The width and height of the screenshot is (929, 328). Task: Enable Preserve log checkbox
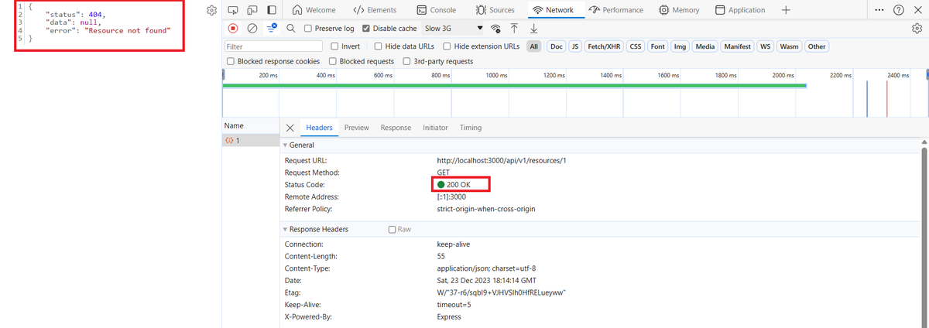coord(308,29)
